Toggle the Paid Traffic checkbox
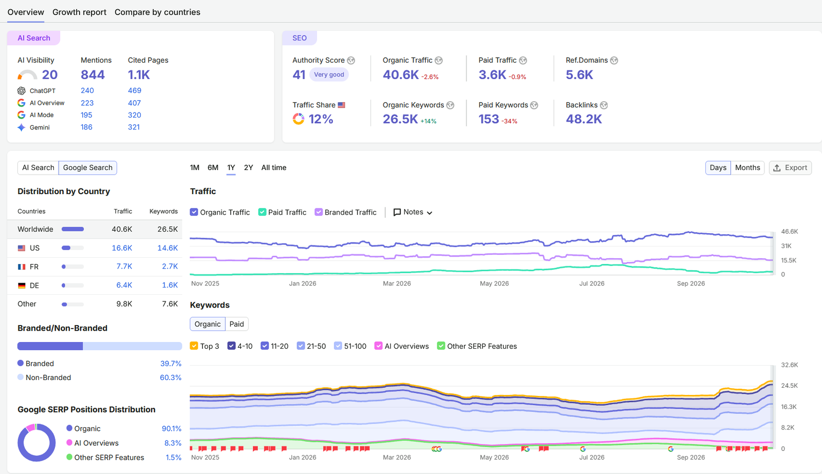This screenshot has width=822, height=474. click(262, 212)
